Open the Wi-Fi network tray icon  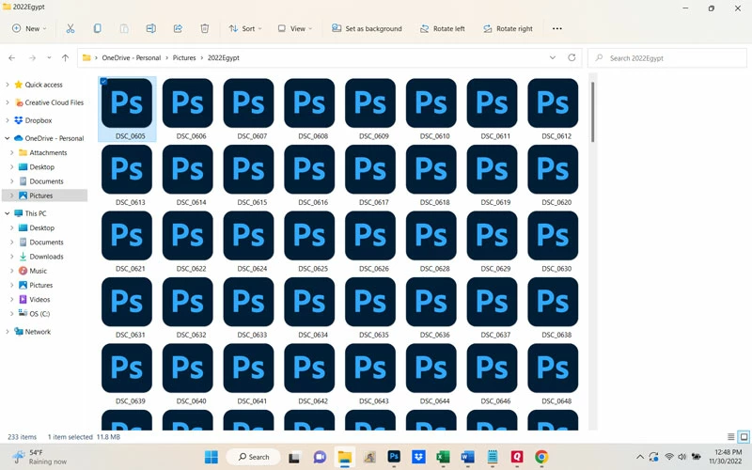click(669, 457)
